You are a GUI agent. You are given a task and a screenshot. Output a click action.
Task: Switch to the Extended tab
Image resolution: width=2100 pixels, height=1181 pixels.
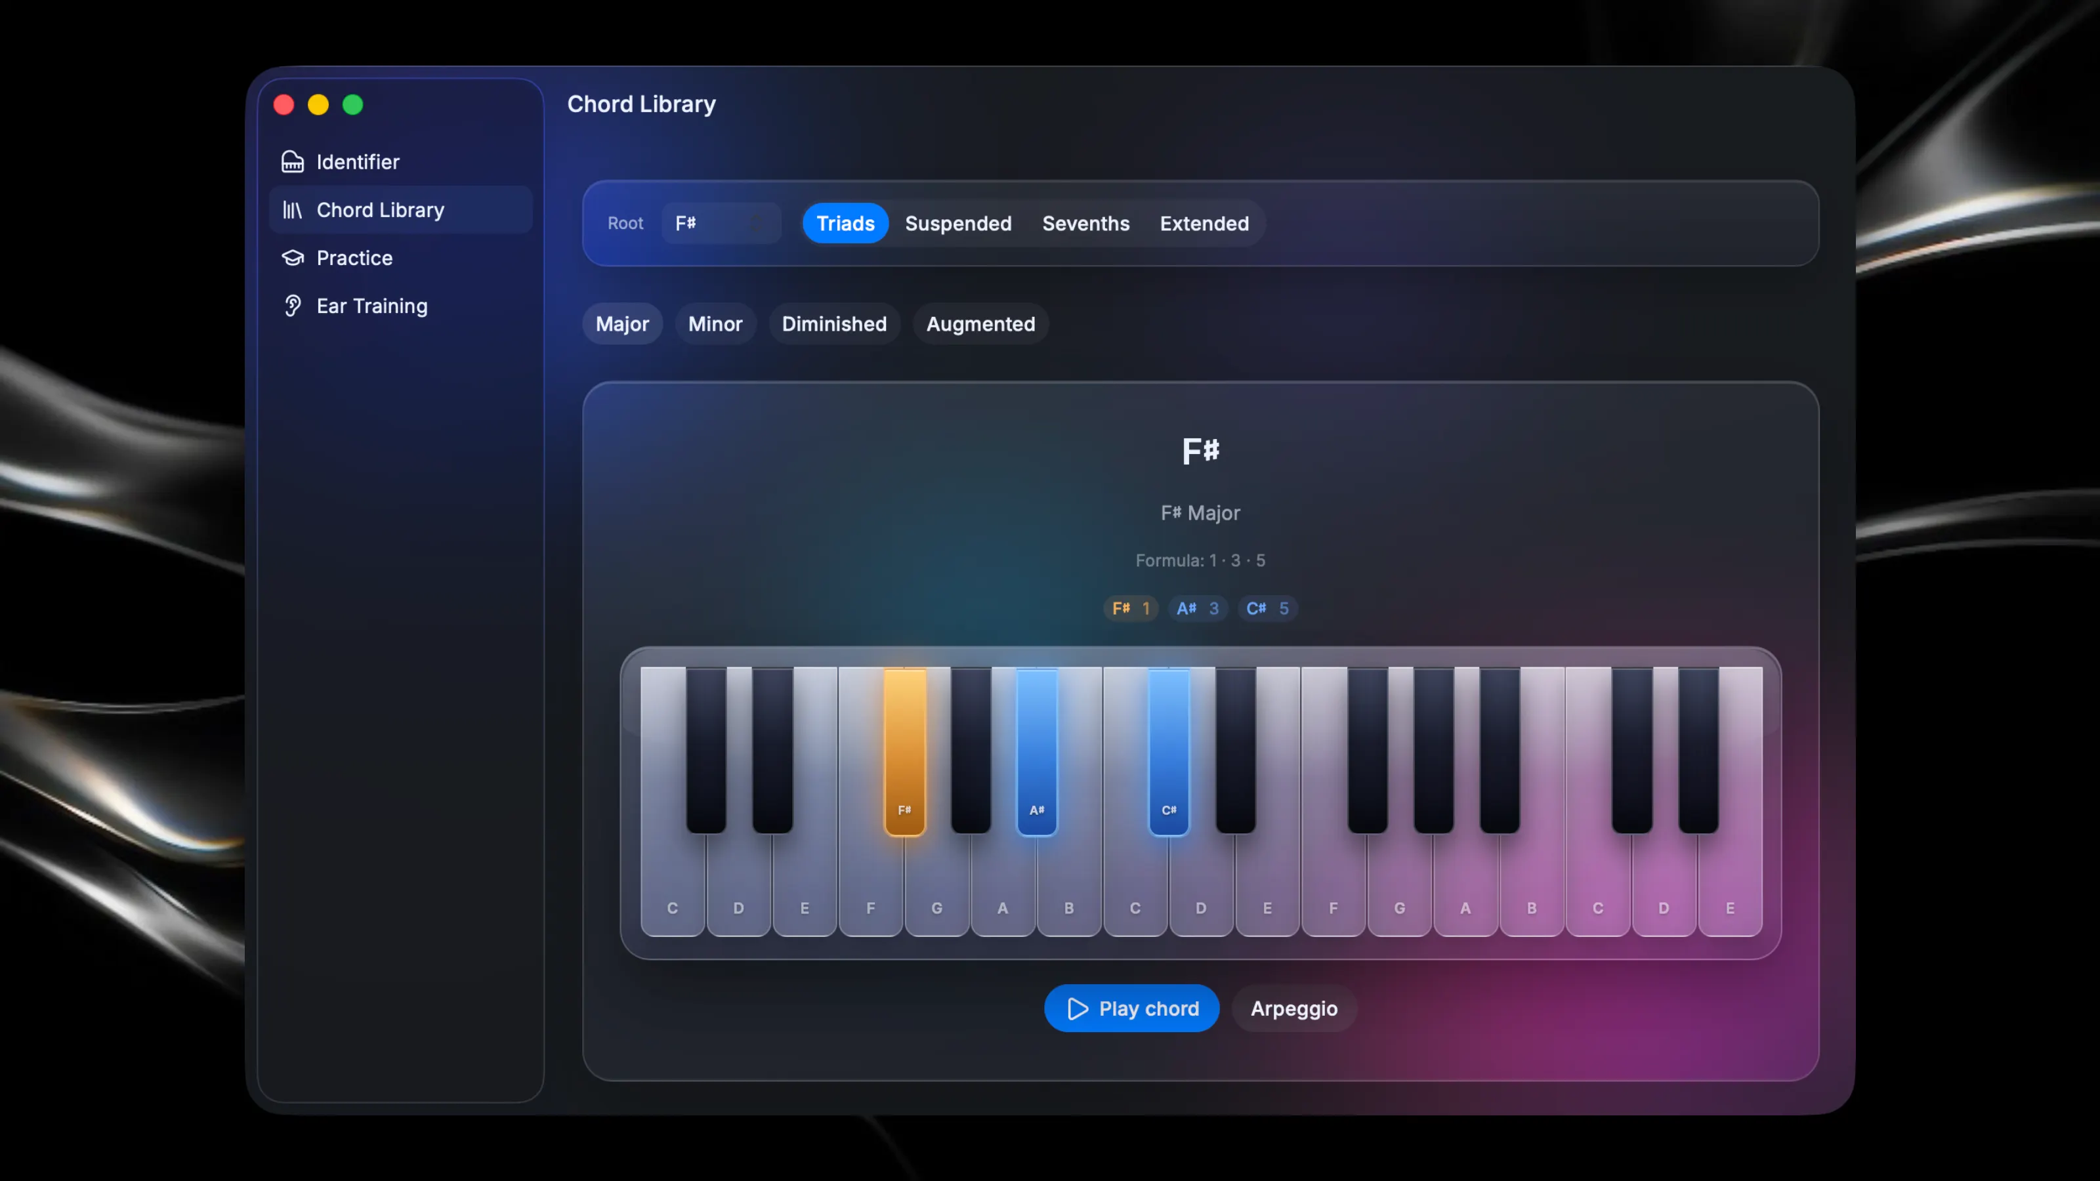point(1204,223)
